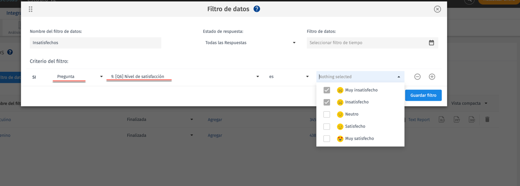Screen dimensions: 520x186
Task: Edit the filter name field Insatisfechos
Action: (95, 43)
